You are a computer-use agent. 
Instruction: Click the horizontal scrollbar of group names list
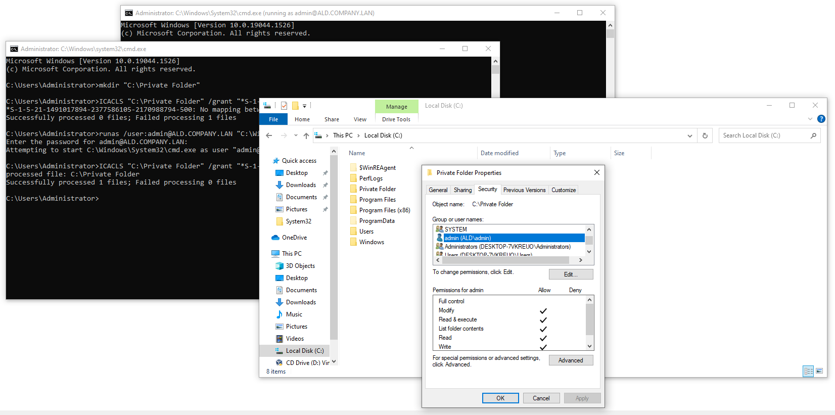(x=509, y=260)
